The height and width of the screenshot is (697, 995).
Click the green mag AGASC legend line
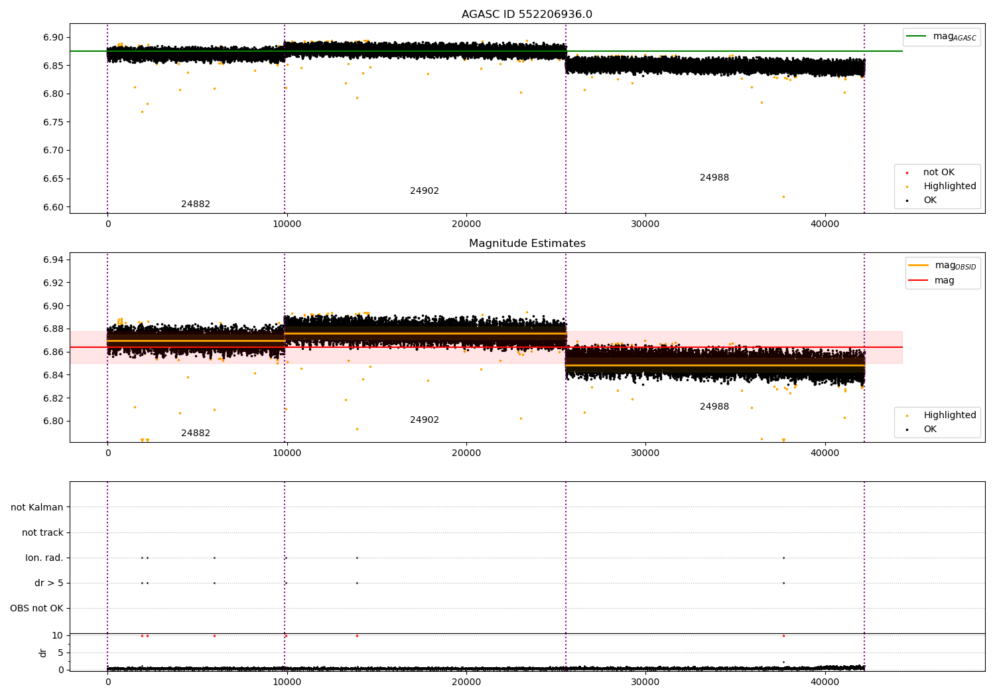point(917,37)
